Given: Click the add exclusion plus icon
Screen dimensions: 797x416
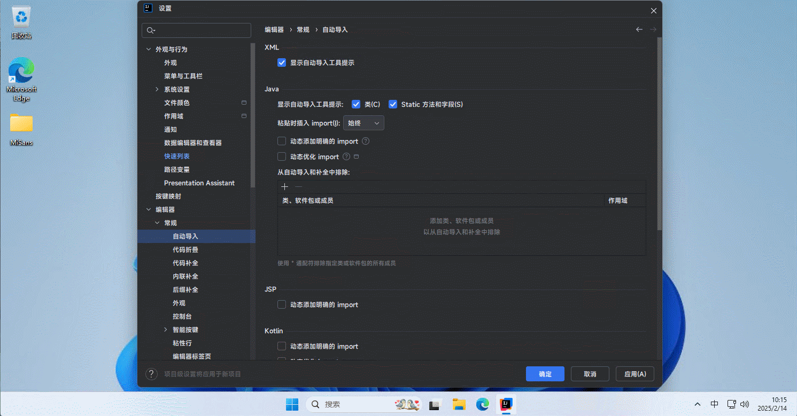Looking at the screenshot, I should pyautogui.click(x=285, y=187).
